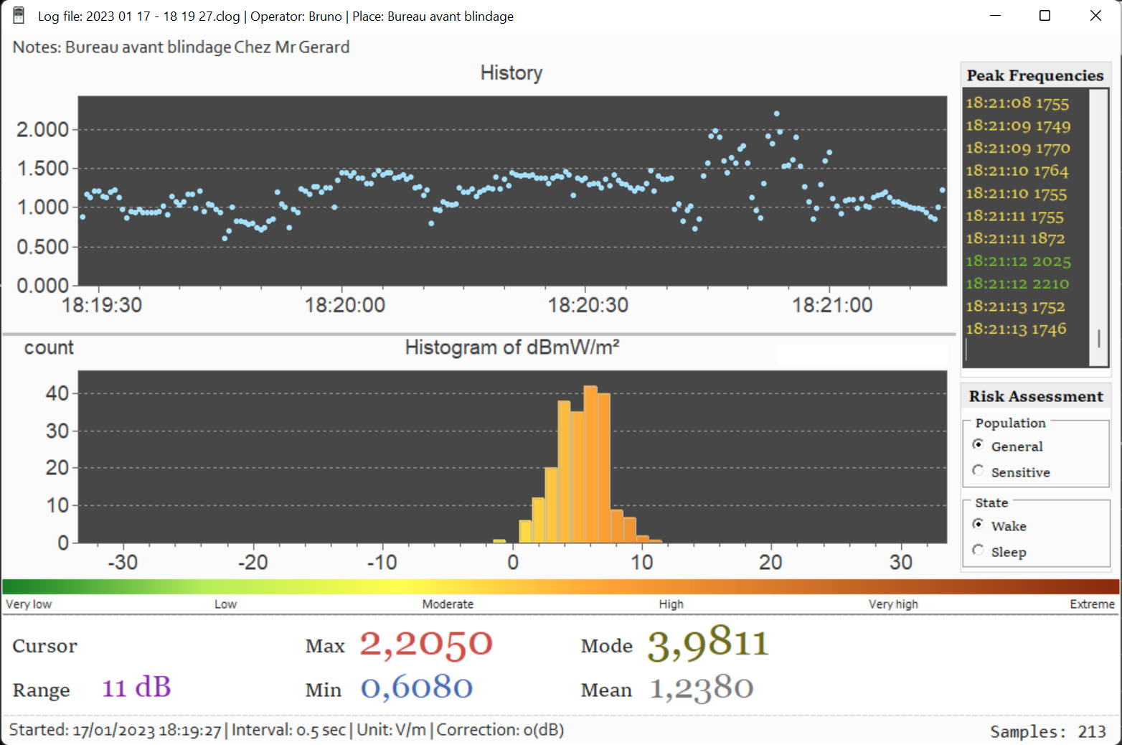Image resolution: width=1122 pixels, height=745 pixels.
Task: Select peak entry 18:21:12 2210
Action: (x=1017, y=284)
